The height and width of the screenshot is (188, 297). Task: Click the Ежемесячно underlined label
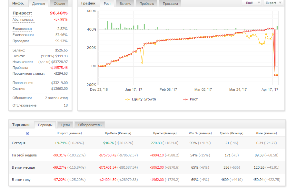click(x=23, y=35)
